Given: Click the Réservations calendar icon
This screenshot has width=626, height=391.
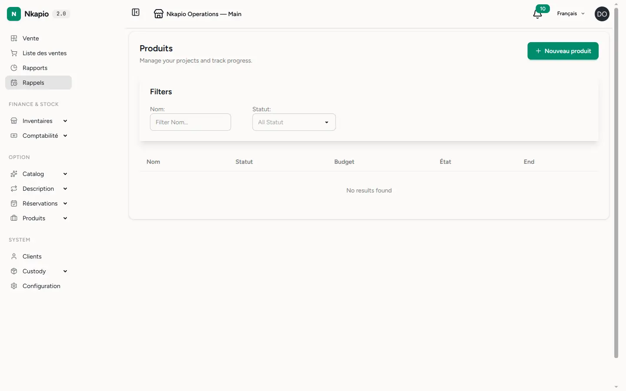Looking at the screenshot, I should [14, 203].
